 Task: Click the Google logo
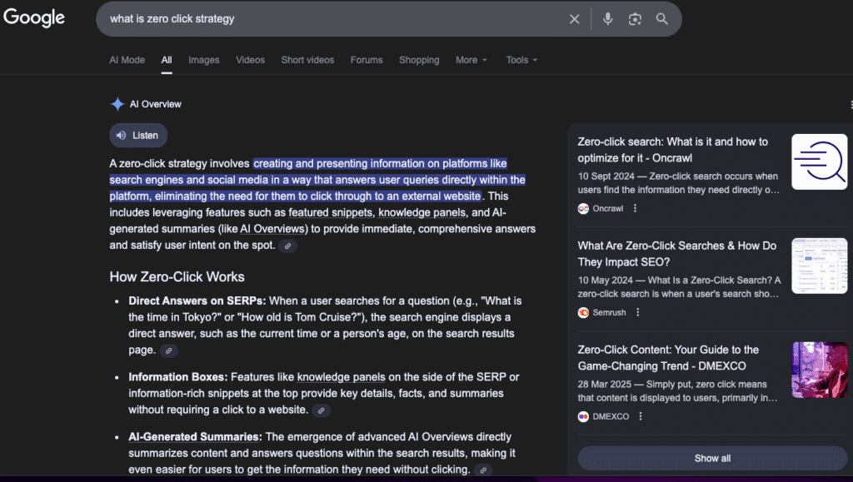tap(34, 17)
